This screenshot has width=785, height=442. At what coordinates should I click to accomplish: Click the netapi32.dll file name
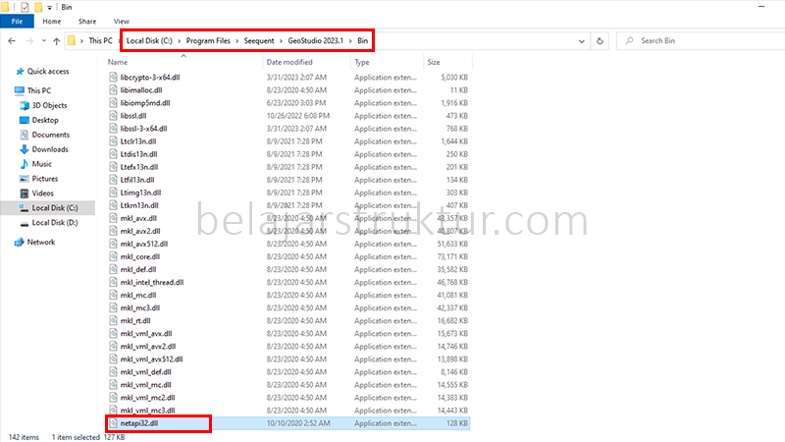pos(139,423)
